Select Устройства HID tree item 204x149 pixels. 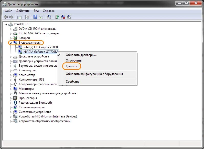[x=48, y=116]
